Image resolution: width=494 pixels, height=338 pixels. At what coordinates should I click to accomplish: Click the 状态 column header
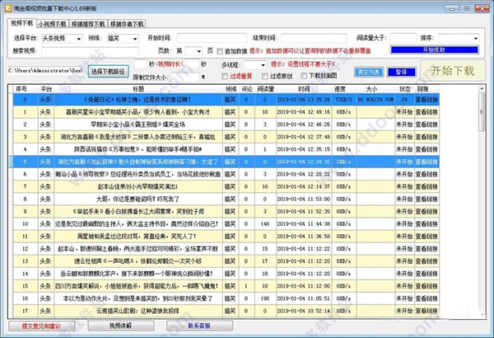click(x=404, y=89)
